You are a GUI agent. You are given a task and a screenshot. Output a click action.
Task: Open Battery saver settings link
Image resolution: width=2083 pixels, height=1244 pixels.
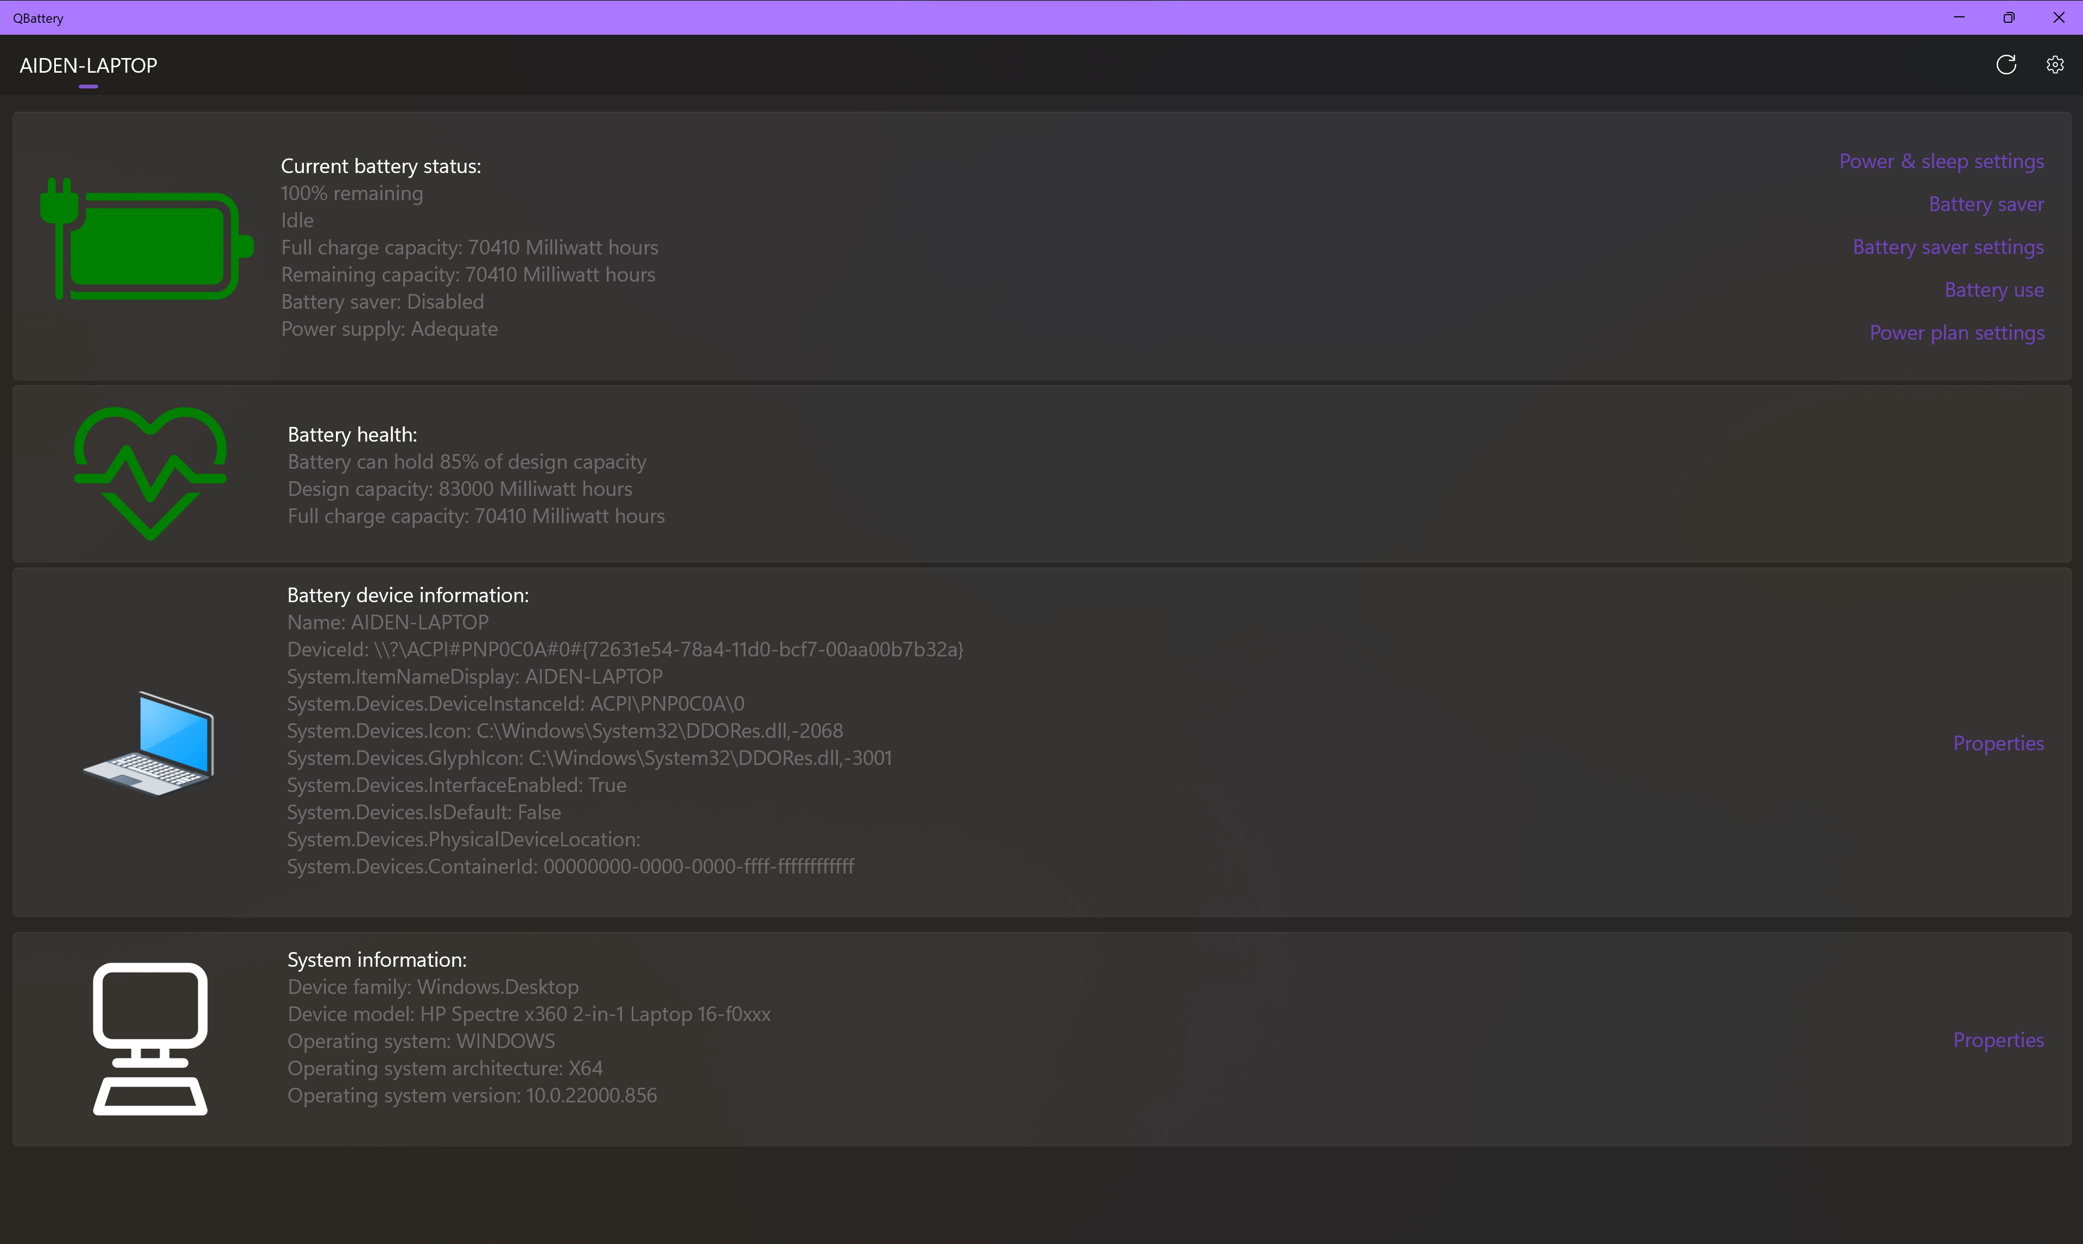(x=1947, y=246)
